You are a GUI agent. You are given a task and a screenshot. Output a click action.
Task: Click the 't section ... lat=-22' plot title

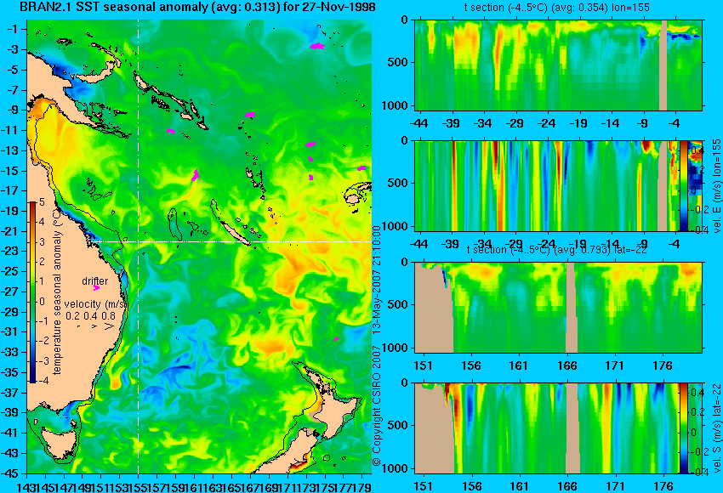pos(557,250)
